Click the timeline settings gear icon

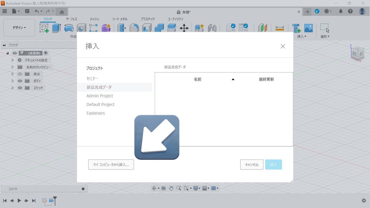tap(364, 200)
